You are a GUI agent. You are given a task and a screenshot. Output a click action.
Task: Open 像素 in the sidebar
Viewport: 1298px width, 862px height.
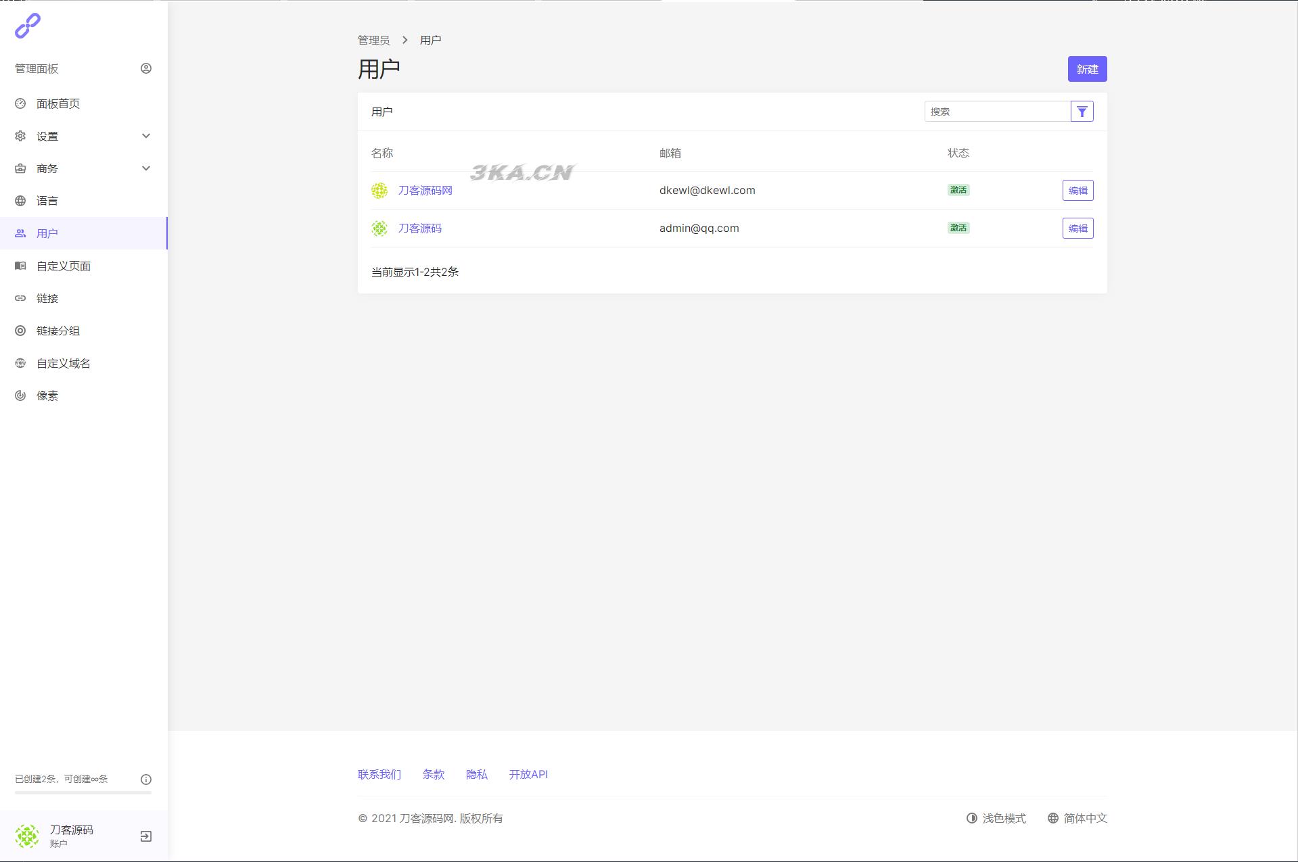pos(84,396)
